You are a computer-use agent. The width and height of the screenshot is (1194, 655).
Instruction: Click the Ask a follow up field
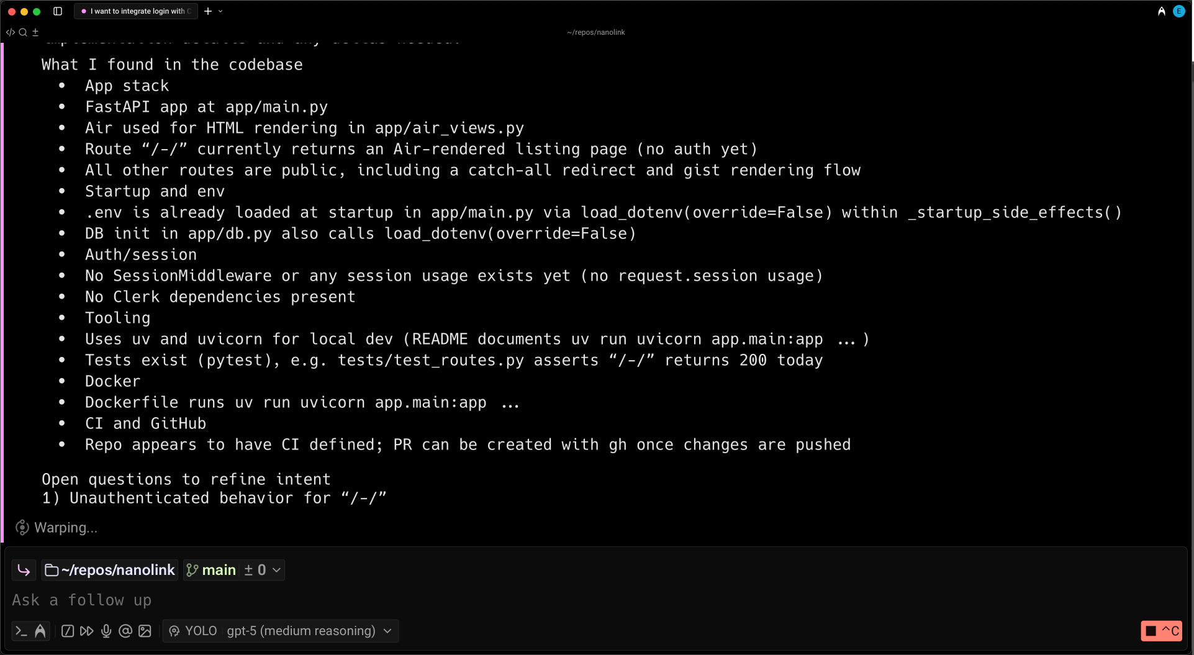pyautogui.click(x=596, y=600)
